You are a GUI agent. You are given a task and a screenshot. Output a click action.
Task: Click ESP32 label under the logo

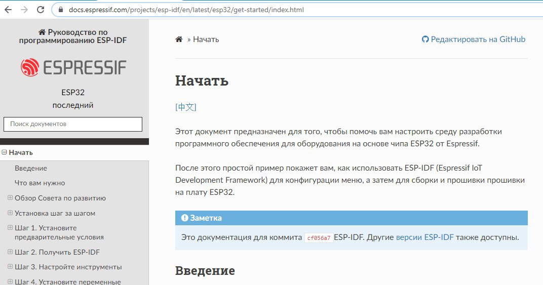73,93
